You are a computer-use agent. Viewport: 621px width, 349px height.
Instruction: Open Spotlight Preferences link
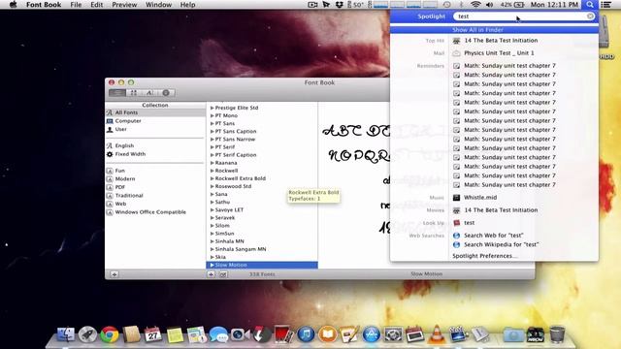tap(485, 256)
